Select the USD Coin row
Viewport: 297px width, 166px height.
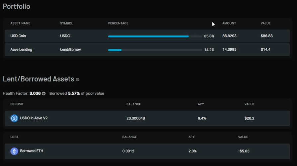coord(147,36)
